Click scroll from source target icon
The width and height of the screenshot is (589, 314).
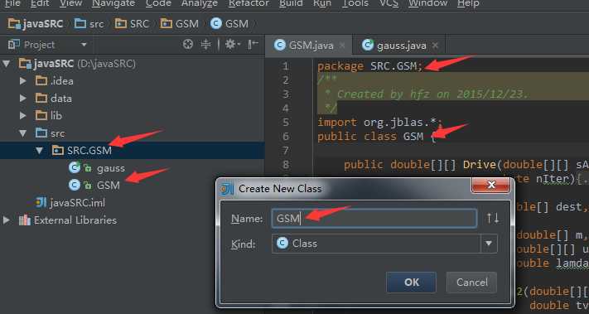188,45
